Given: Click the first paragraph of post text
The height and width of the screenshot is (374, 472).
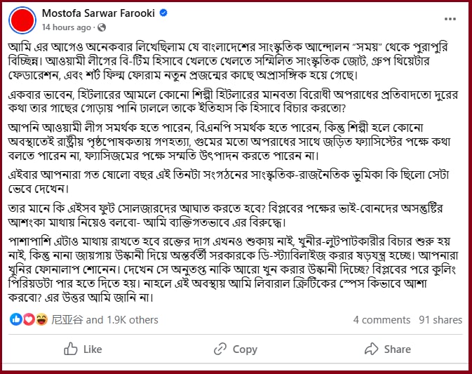Looking at the screenshot, I should [228, 61].
